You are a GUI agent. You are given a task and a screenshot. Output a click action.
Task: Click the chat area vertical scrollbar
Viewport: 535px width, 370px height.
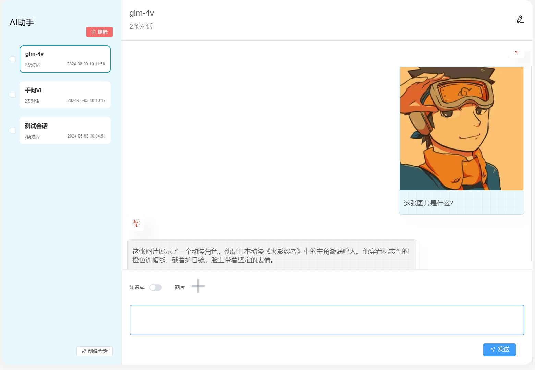531,163
